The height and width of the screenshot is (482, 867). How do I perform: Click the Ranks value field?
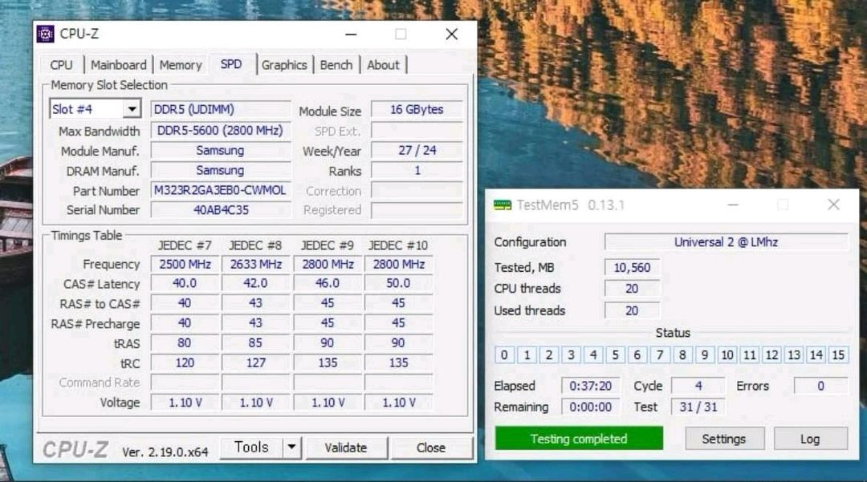(x=417, y=171)
